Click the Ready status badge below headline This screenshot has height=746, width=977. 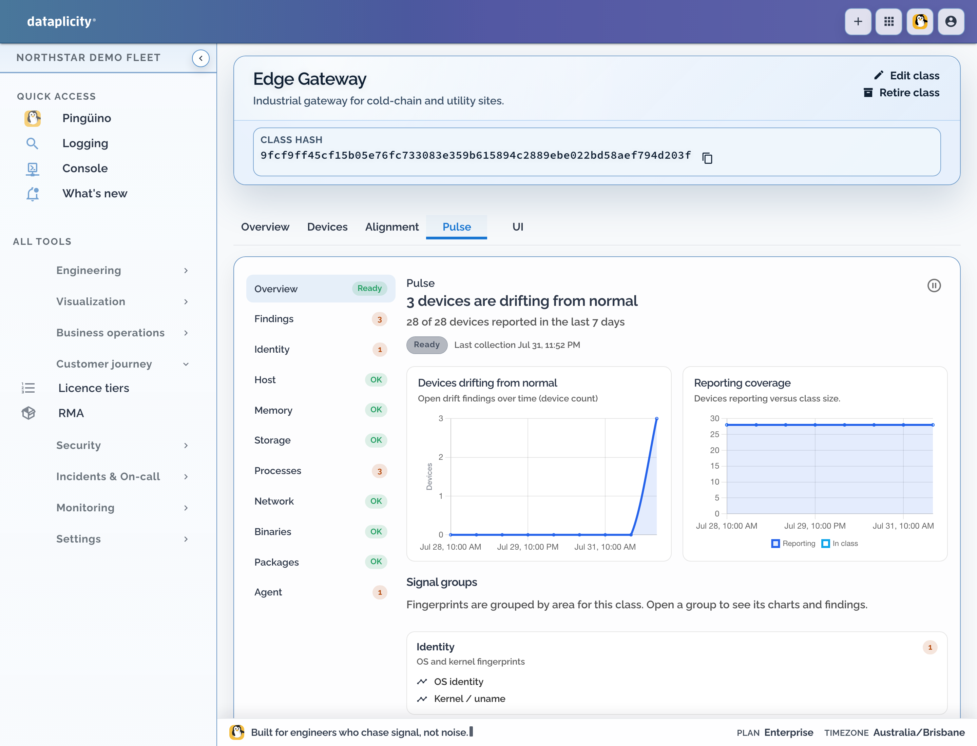point(426,345)
